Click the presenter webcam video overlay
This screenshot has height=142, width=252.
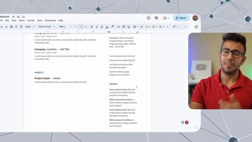220,71
